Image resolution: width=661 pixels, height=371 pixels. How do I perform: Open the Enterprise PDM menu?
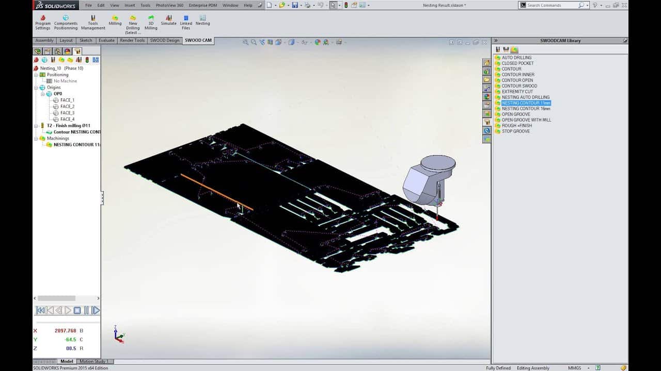point(203,5)
